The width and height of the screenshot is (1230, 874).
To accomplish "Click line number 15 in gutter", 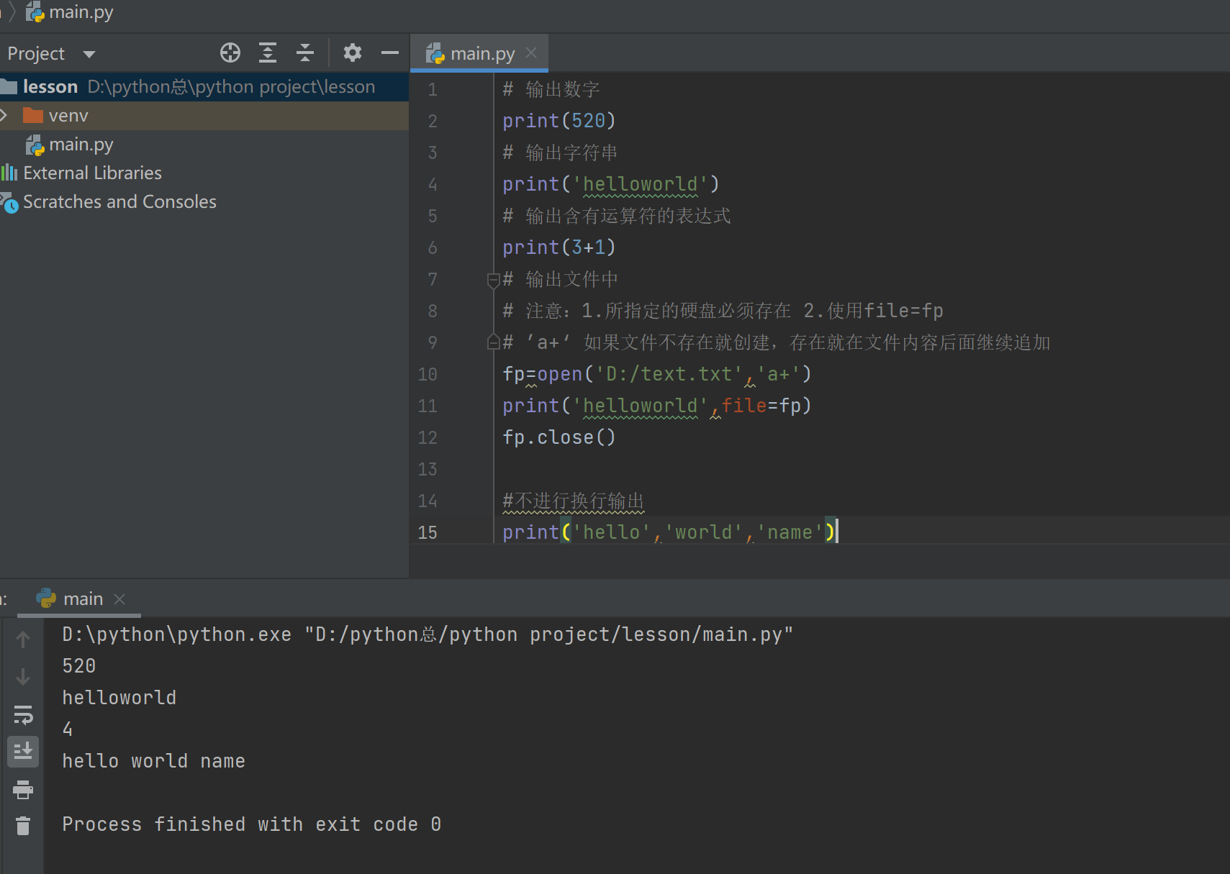I will 428,532.
